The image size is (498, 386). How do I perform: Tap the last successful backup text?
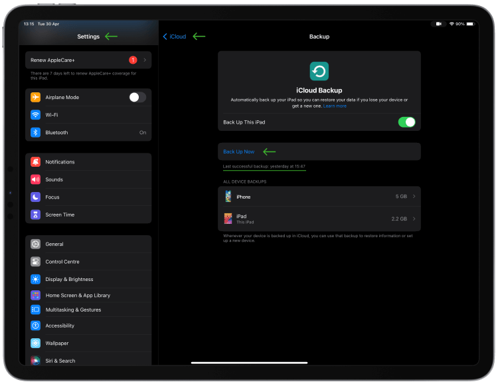pyautogui.click(x=264, y=167)
